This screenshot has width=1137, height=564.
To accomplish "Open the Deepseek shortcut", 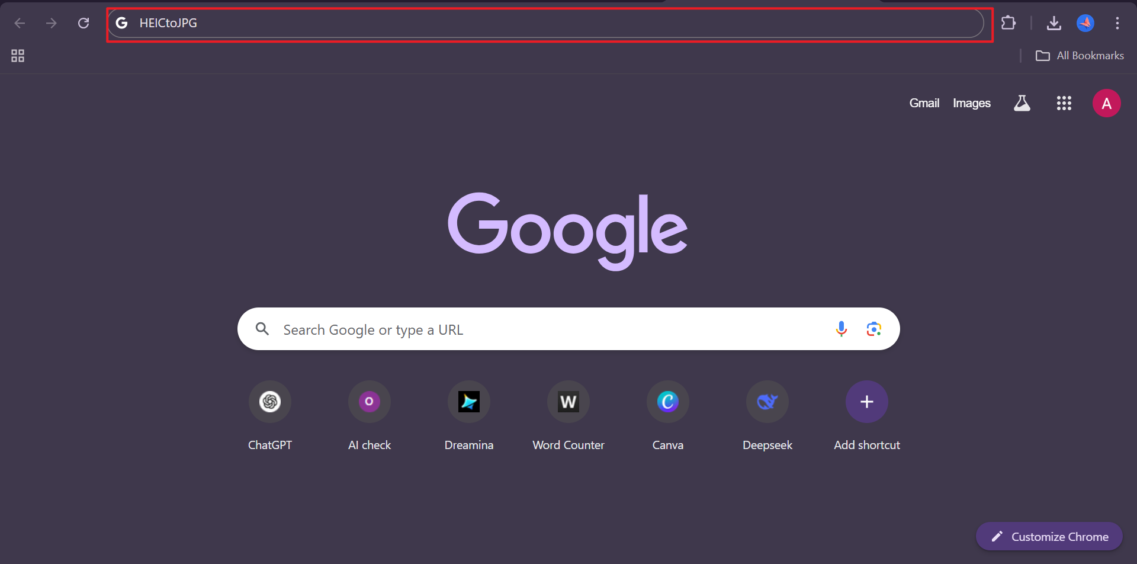I will tap(767, 401).
